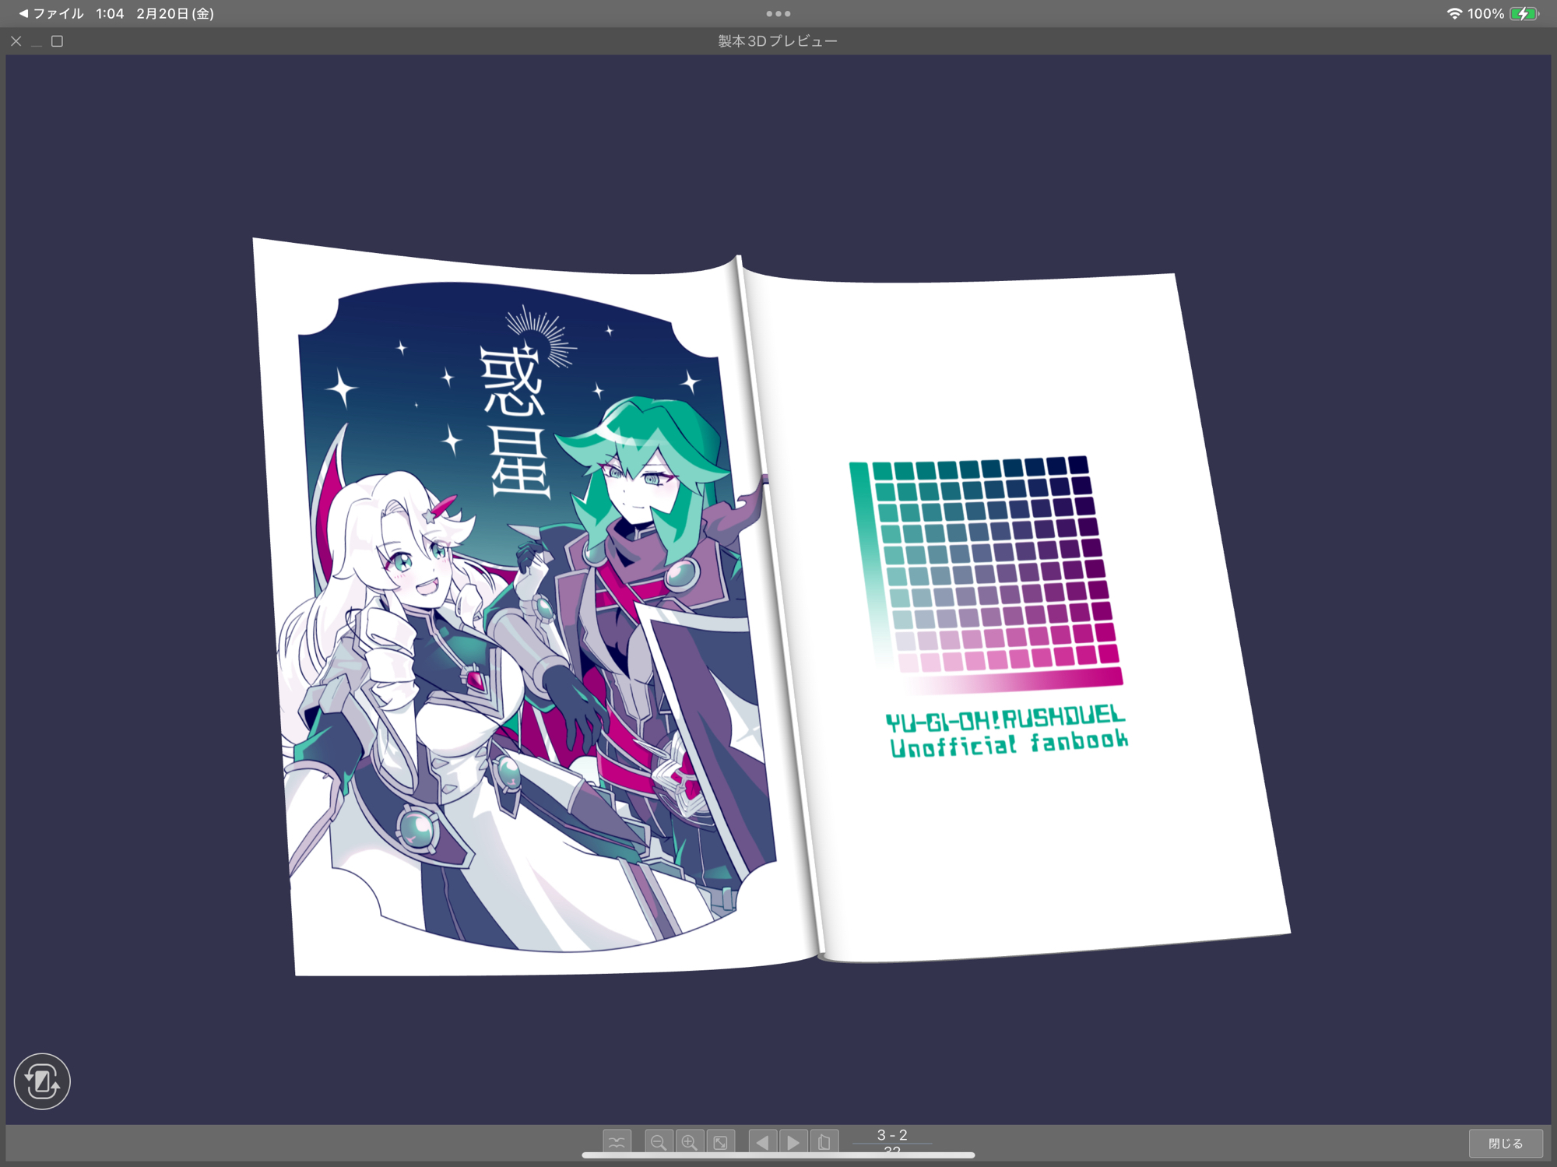Go to the previous page spread
Viewport: 1557px width, 1167px height.
(x=762, y=1142)
